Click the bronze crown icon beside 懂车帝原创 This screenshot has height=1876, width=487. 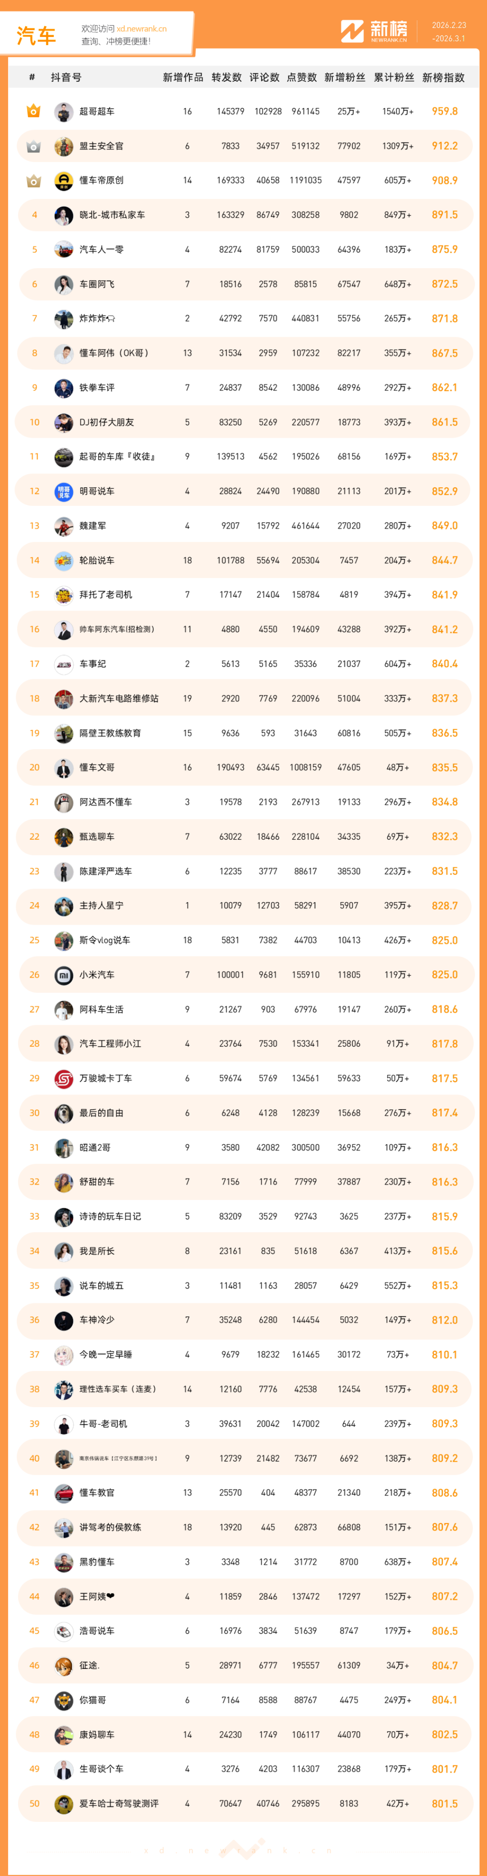[x=33, y=181]
